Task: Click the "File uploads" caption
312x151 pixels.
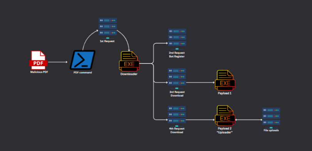Action: coord(271,131)
